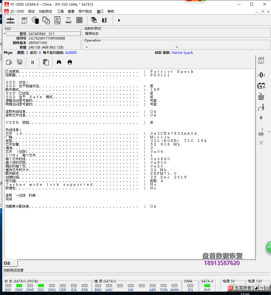The image size is (271, 295).
Task: Click the ruler measurement icon
Action: pos(68,20)
